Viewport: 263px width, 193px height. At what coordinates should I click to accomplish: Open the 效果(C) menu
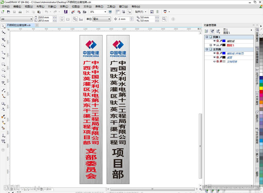[64, 6]
